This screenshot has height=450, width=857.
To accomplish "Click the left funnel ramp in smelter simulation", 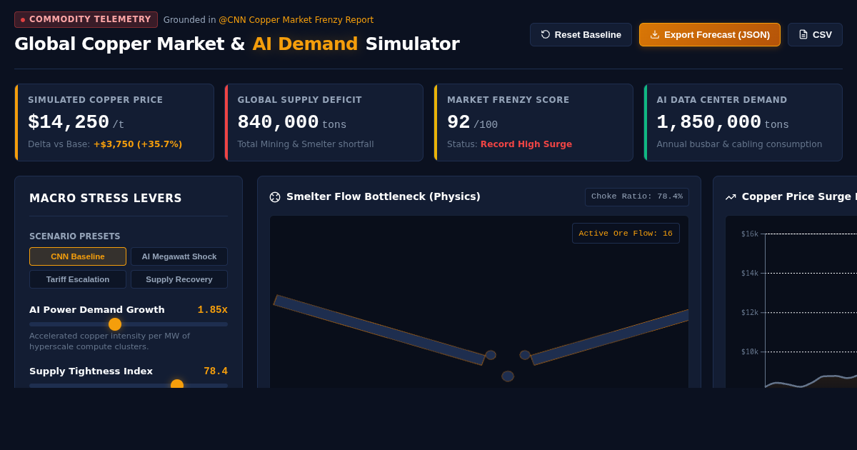I will pos(380,330).
